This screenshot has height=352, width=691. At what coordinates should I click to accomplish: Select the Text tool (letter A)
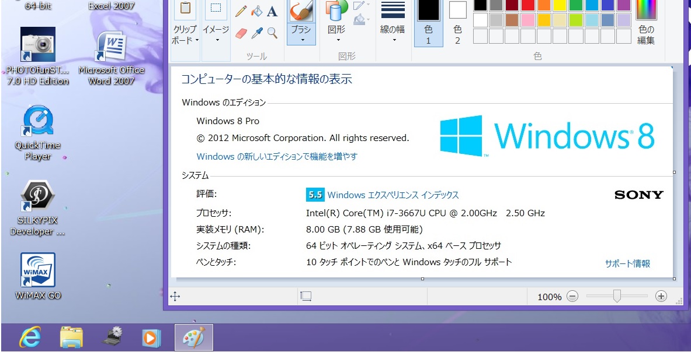point(272,11)
